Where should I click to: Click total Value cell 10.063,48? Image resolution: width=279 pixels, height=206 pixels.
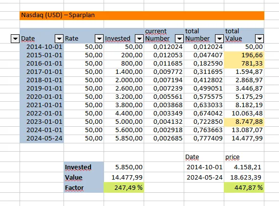[244, 114]
